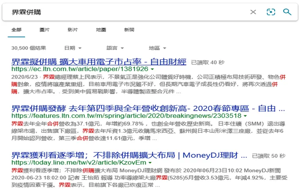This screenshot has width=301, height=192.
Task: Click the 已讀取 50 秒 label
Action: coord(268,156)
